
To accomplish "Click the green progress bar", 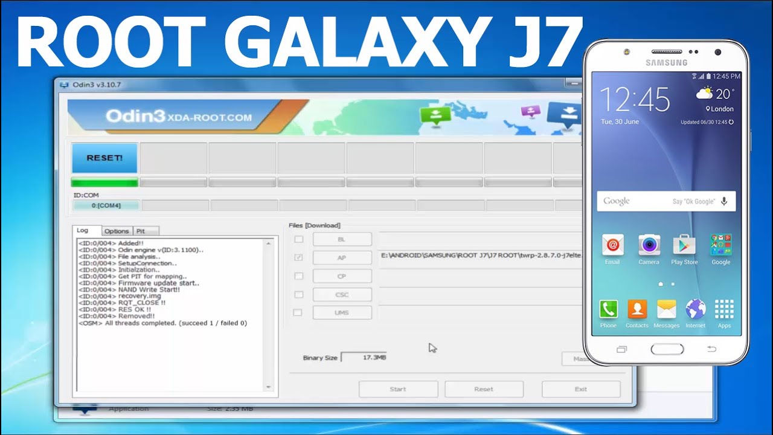I will pos(104,182).
